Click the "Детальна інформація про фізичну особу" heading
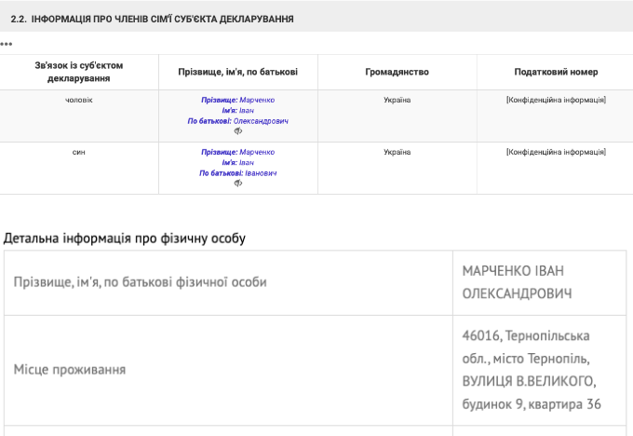The width and height of the screenshot is (633, 436). 125,238
